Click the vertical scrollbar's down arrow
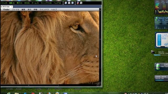The image size is (168, 94). click(x=100, y=83)
